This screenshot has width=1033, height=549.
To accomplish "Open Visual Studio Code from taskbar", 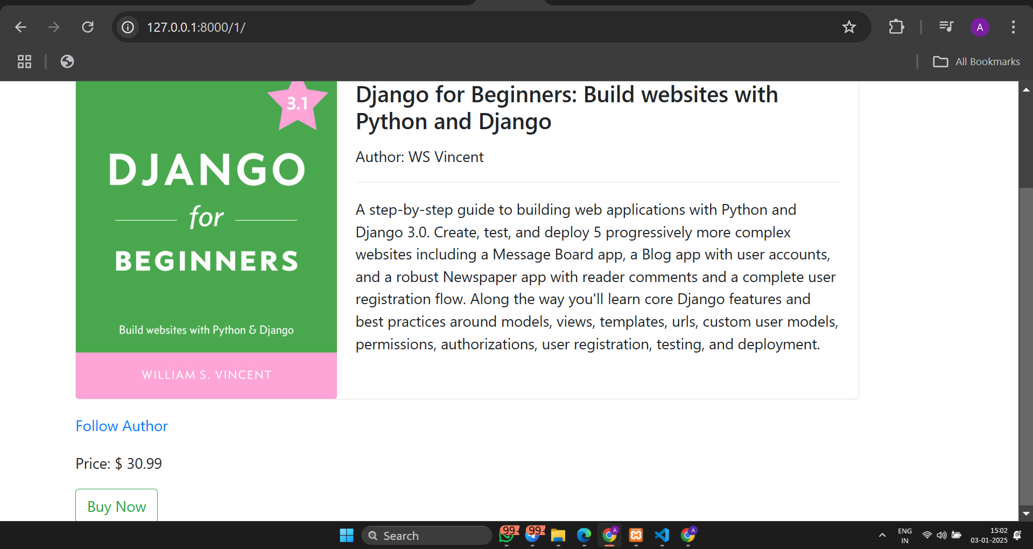I will click(x=662, y=535).
